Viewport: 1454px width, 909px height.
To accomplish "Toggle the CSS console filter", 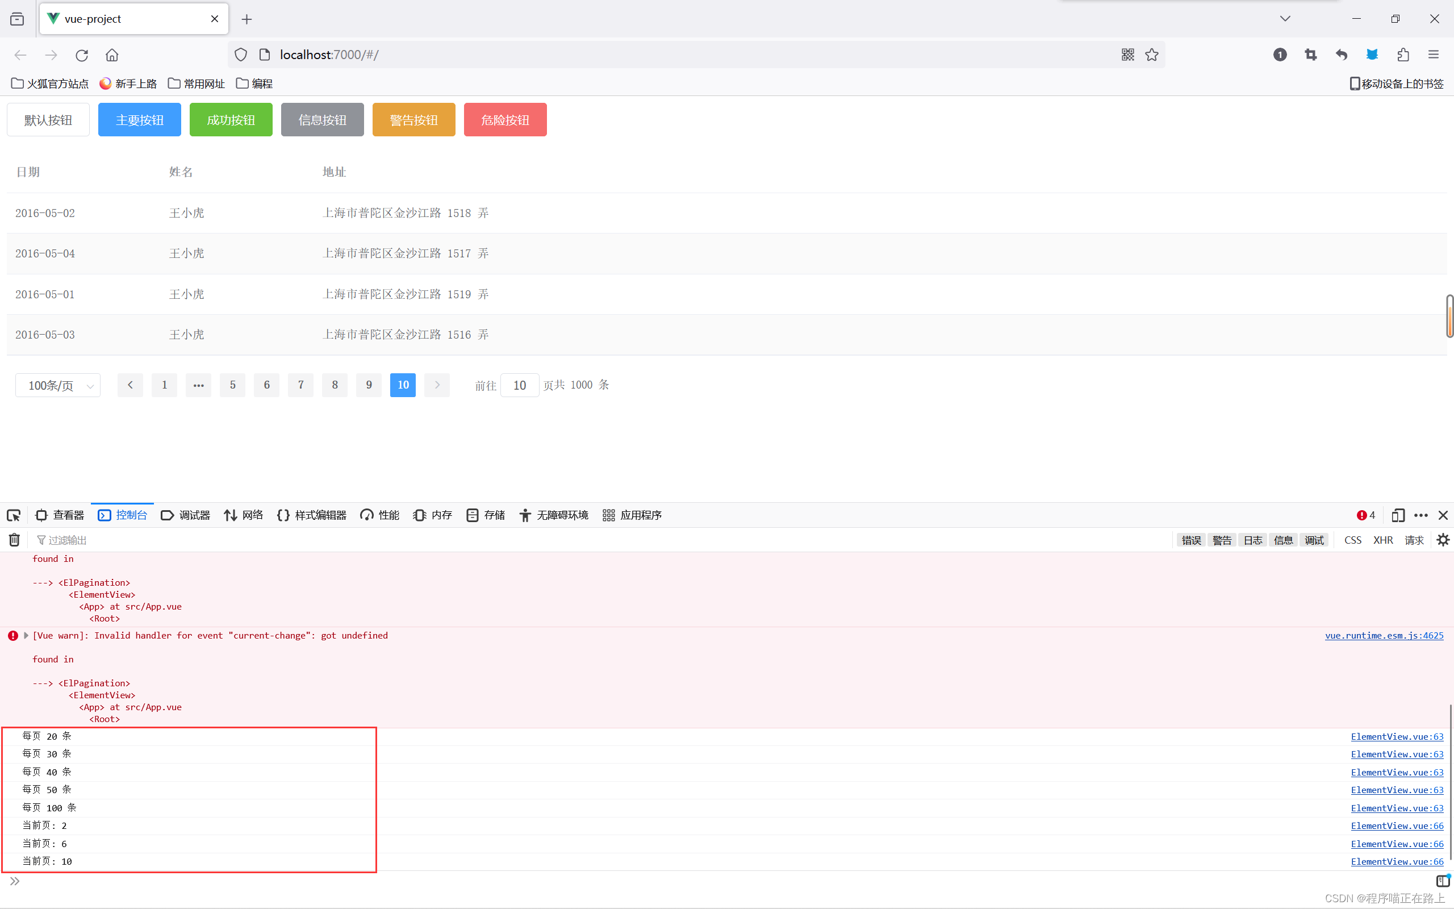I will [1353, 540].
